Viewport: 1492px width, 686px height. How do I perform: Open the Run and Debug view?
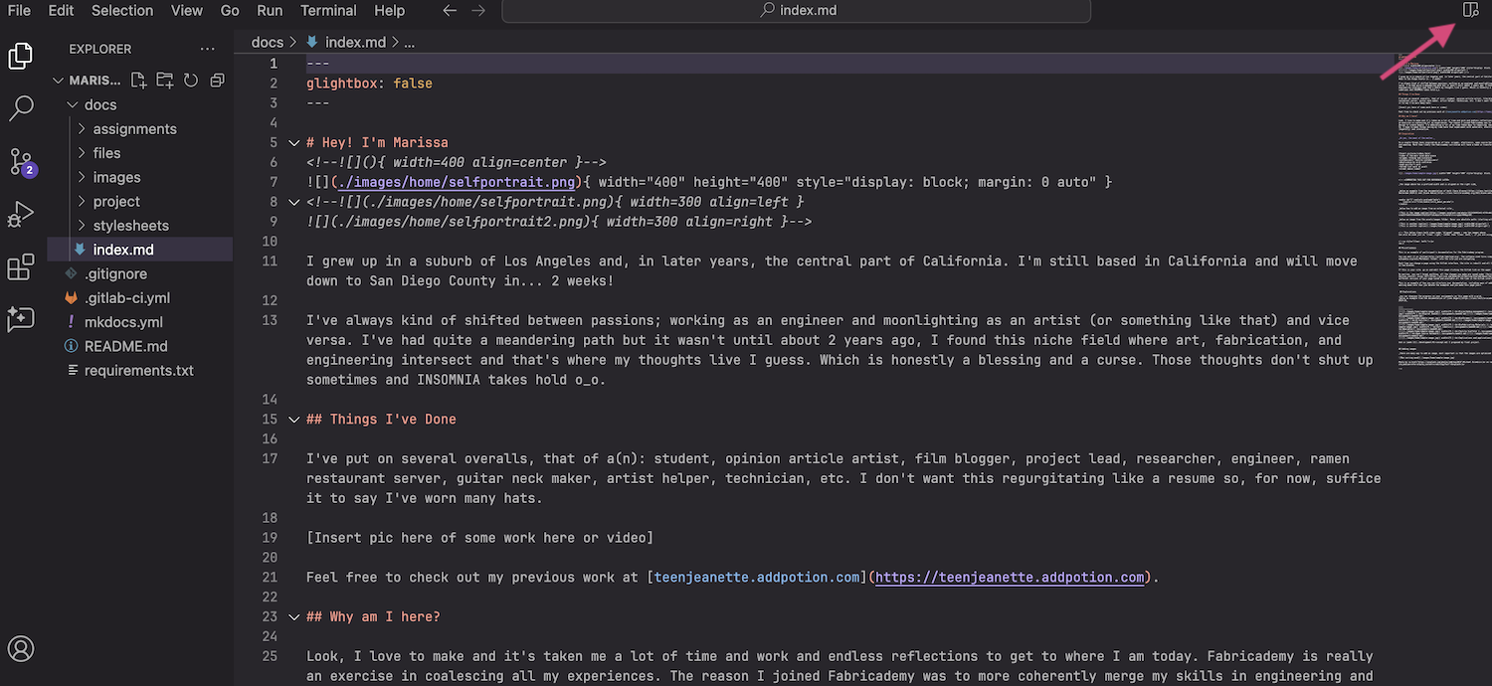click(21, 215)
